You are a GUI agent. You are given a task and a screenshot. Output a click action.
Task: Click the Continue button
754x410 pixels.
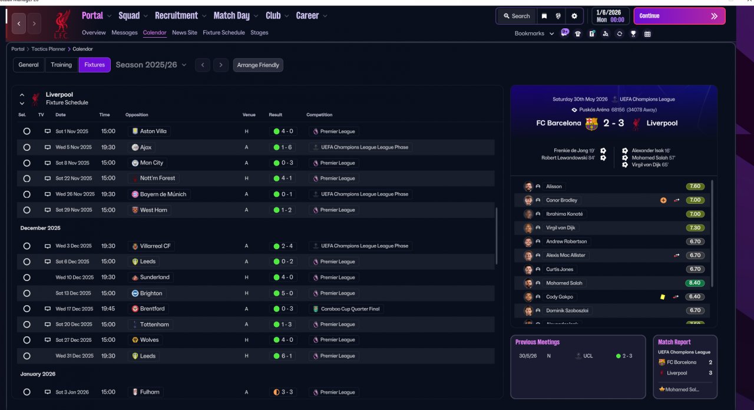679,16
